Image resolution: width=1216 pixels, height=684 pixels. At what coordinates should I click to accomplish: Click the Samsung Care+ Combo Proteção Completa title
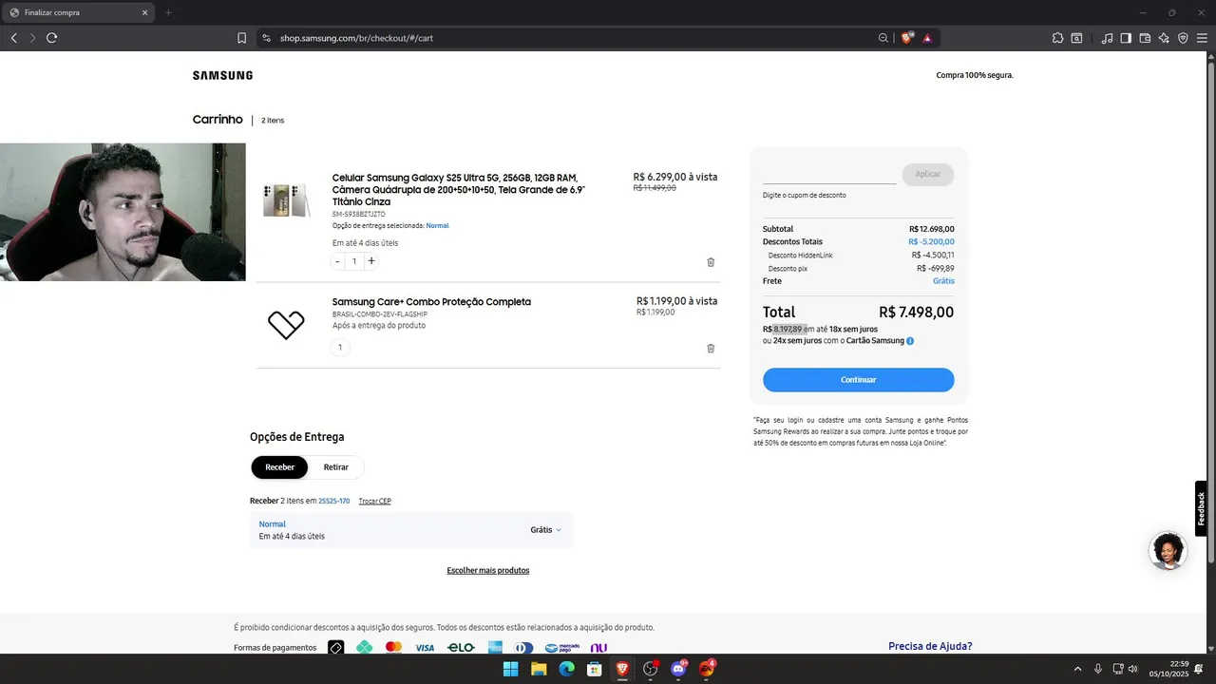point(431,302)
